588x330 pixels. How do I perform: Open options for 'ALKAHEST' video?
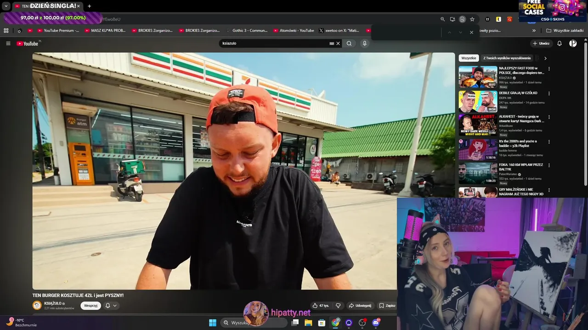(549, 117)
